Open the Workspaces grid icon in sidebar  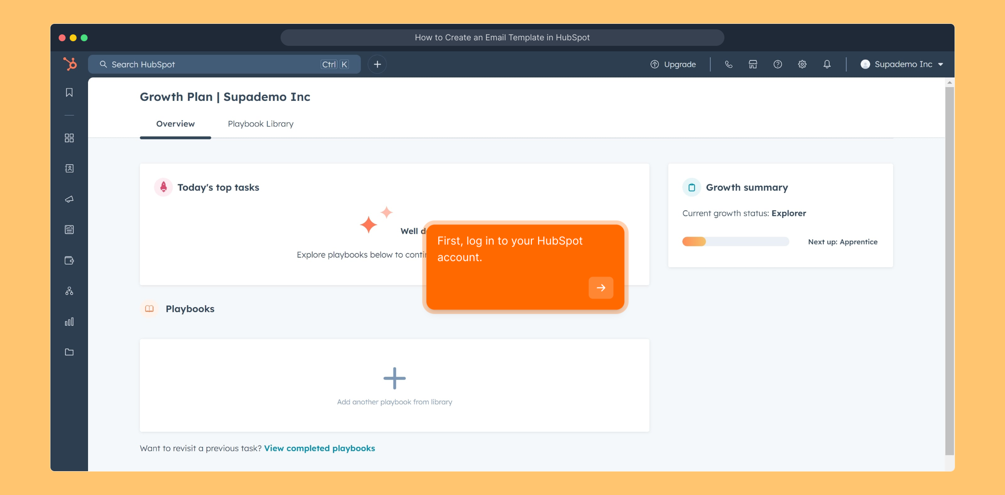[x=69, y=138]
